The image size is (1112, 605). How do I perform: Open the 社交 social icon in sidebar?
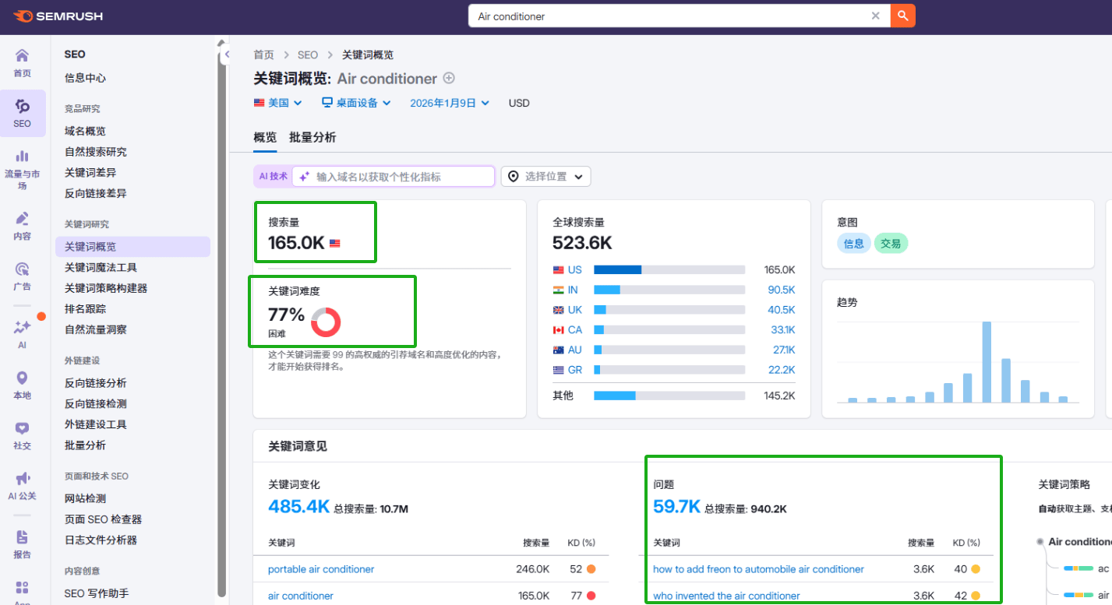[23, 435]
